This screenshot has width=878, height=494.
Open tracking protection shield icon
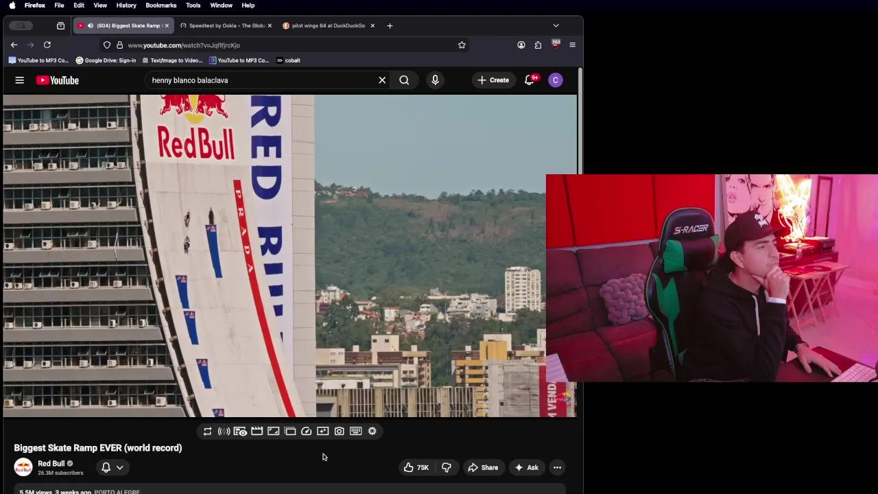(107, 45)
